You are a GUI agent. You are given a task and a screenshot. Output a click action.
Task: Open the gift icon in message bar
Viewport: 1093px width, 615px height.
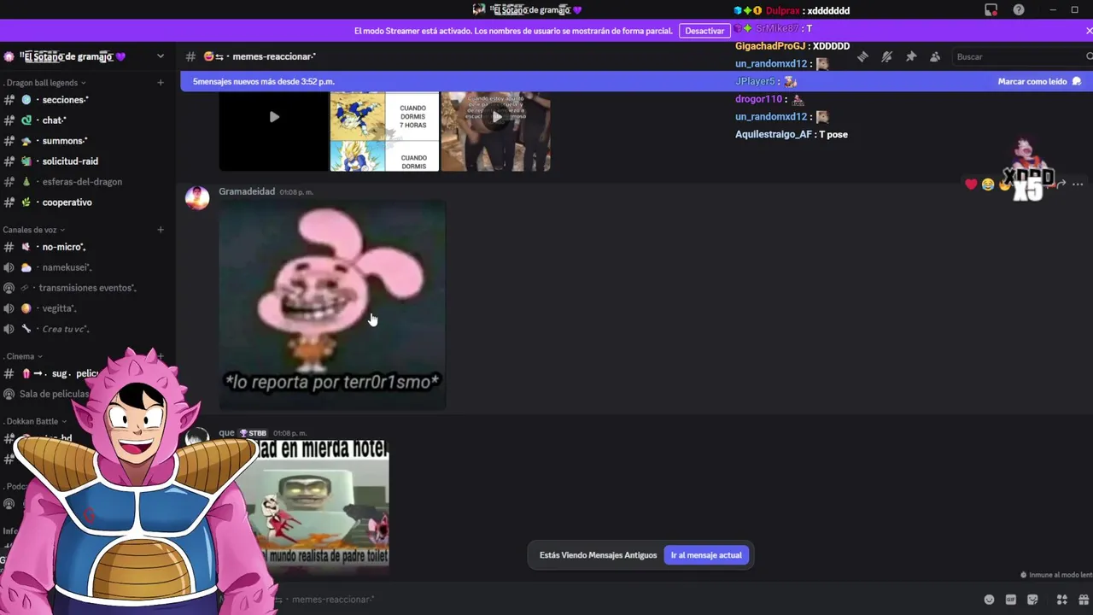click(x=1085, y=600)
